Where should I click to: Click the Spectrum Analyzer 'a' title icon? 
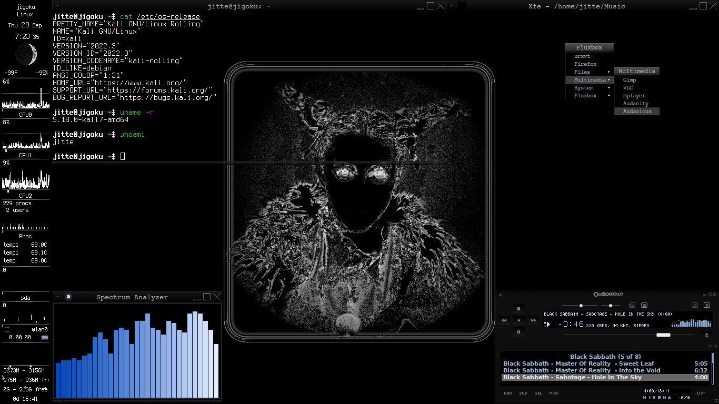68,297
